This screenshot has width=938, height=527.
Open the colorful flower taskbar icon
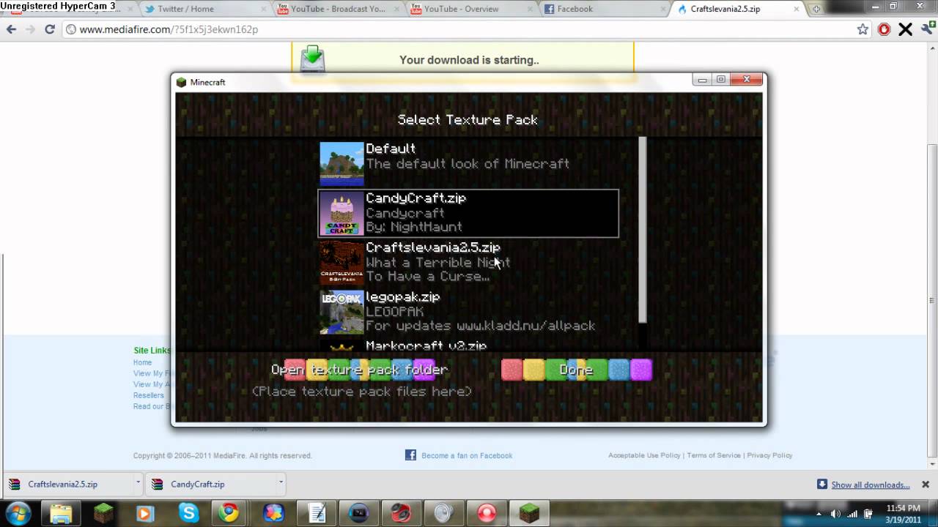click(273, 514)
